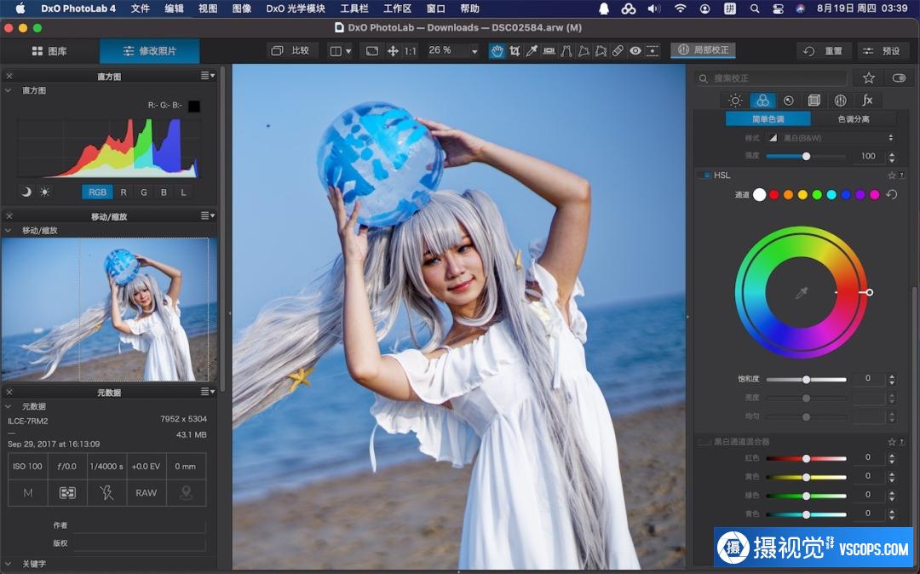920x574 pixels.
Task: Switch to the 图库 tab
Action: [49, 51]
